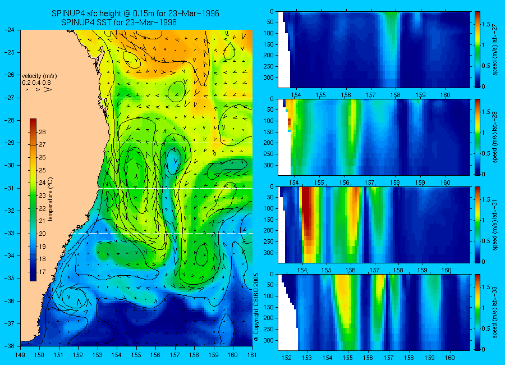
Task: Click the -38 latitude label
Action: click(x=10, y=346)
